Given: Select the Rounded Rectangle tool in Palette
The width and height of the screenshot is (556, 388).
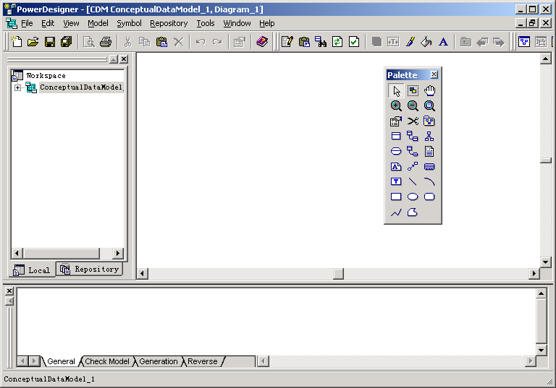Looking at the screenshot, I should 429,197.
